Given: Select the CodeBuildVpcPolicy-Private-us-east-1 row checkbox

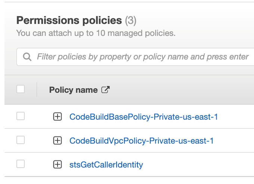Looking at the screenshot, I should coord(21,140).
